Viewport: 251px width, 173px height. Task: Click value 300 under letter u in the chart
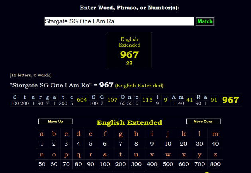coord(136,164)
